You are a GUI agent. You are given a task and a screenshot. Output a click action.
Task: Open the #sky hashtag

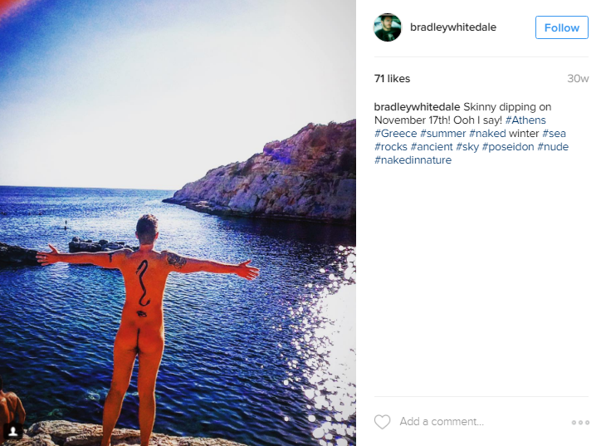[467, 147]
